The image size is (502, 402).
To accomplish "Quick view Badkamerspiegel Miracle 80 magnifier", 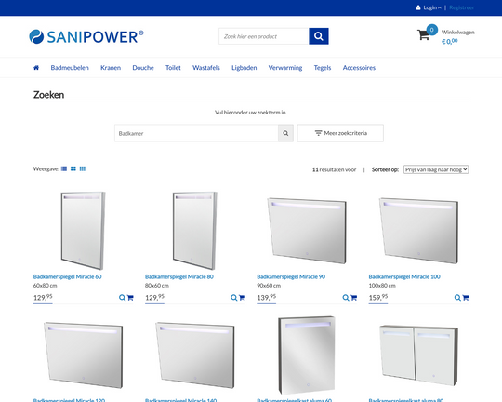I will (x=233, y=298).
